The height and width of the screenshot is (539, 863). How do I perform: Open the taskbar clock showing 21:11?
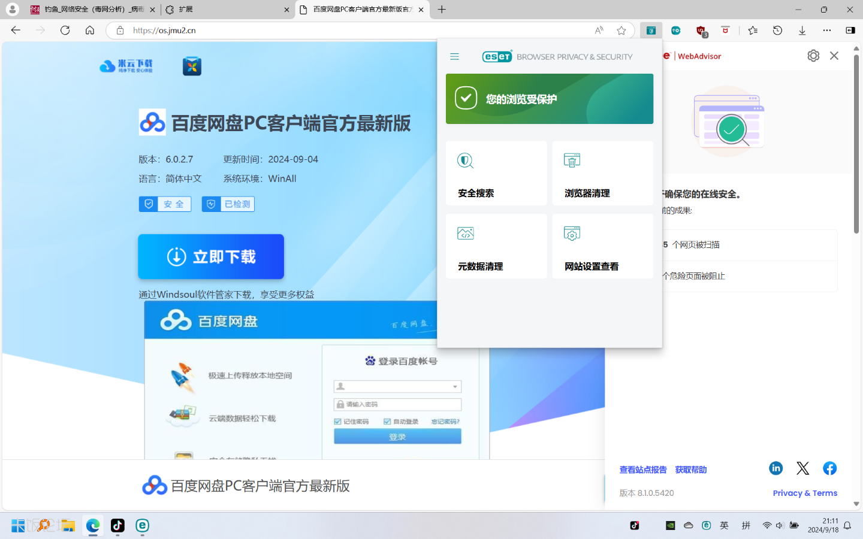823,526
